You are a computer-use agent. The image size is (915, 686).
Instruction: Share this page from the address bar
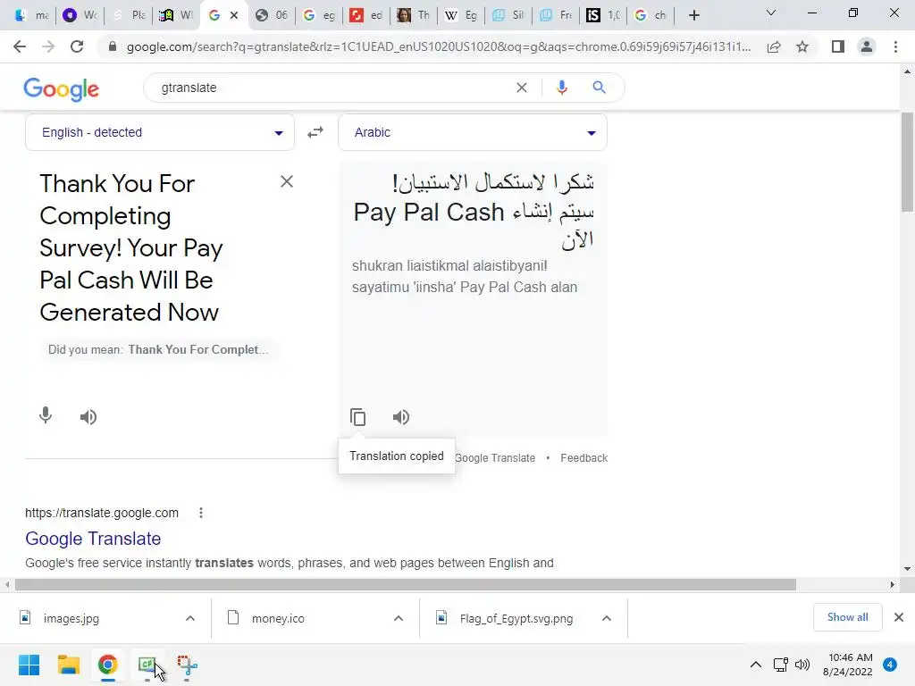click(774, 46)
